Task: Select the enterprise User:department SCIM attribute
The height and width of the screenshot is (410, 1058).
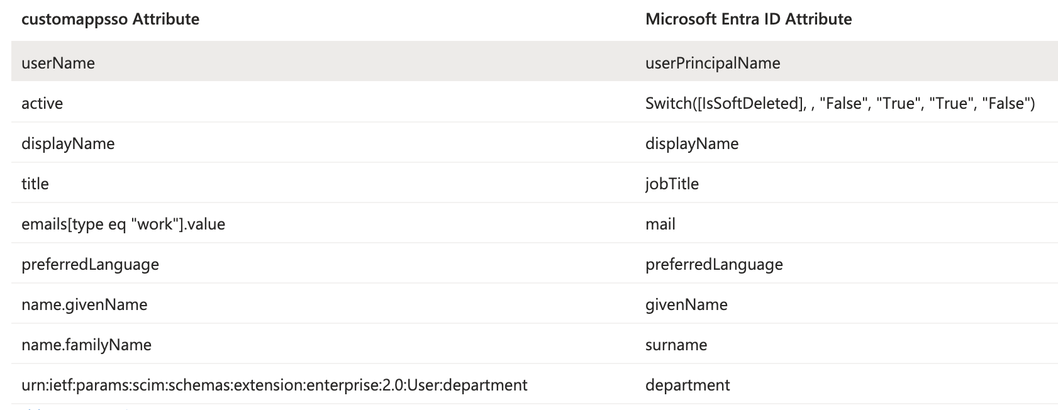Action: pos(274,385)
